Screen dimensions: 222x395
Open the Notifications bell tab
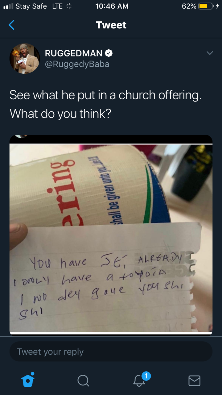click(139, 380)
